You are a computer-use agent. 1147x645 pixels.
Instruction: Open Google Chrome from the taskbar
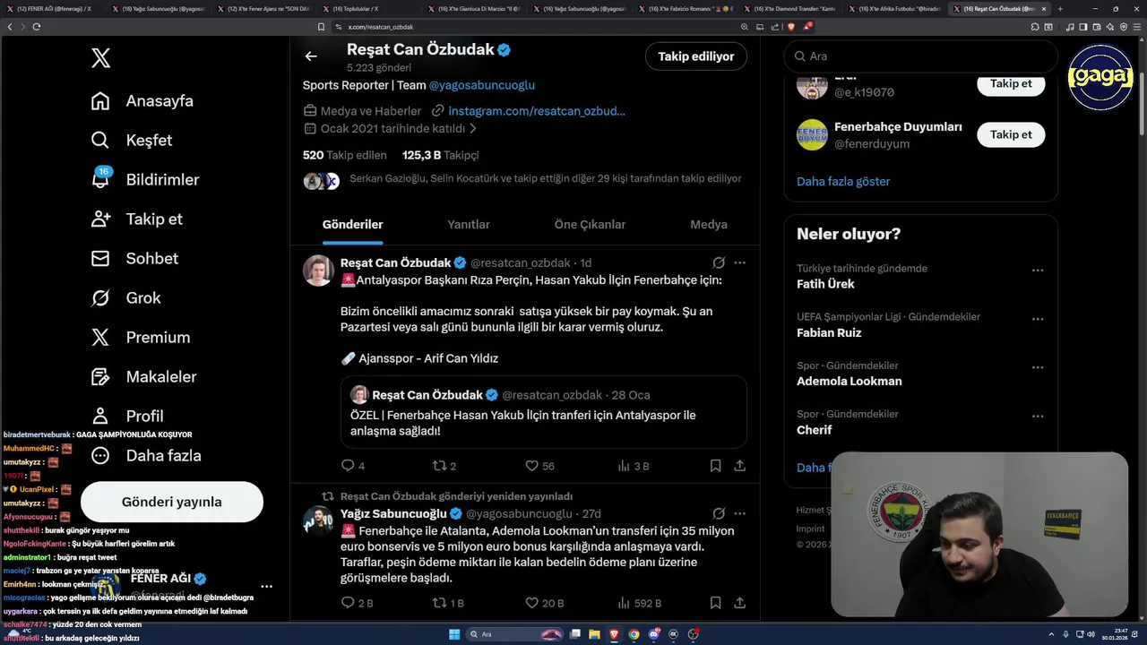[634, 634]
